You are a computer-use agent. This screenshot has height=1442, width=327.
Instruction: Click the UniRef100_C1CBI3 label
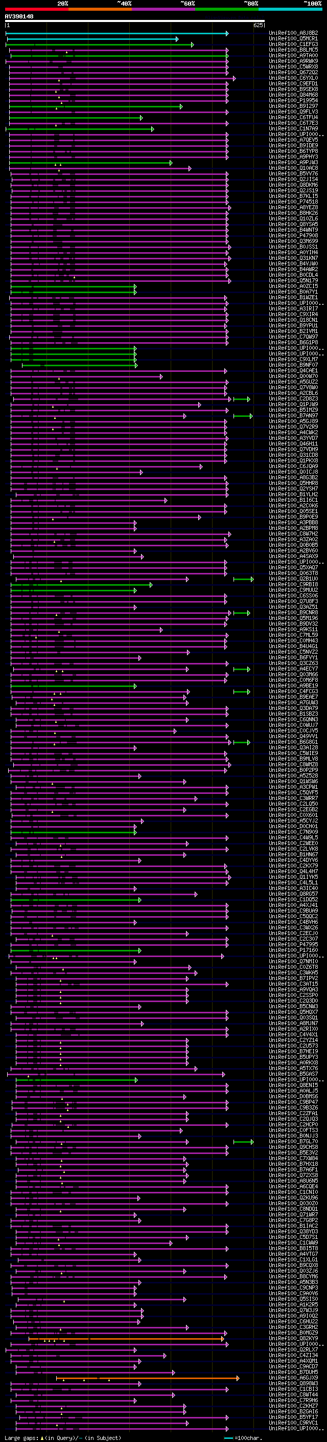click(293, 1389)
